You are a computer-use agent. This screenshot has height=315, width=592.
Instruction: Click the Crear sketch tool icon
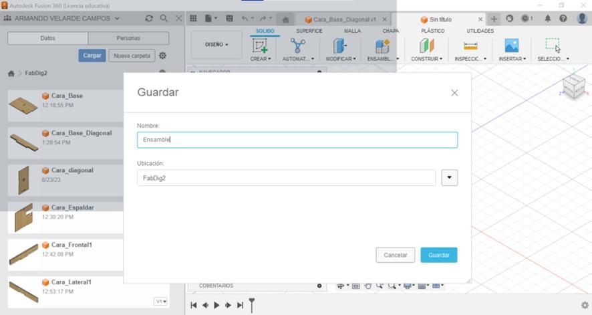(259, 45)
